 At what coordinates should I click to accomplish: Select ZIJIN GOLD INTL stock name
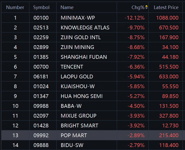81,37
